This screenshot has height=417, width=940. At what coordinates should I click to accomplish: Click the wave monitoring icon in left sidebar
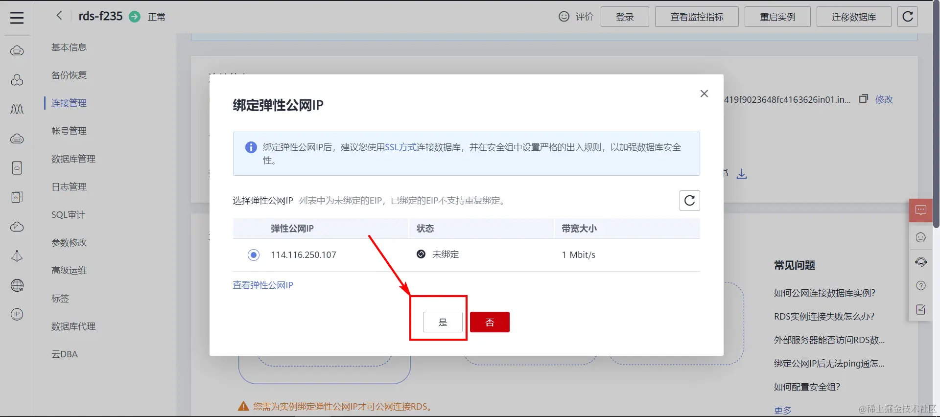pos(17,109)
